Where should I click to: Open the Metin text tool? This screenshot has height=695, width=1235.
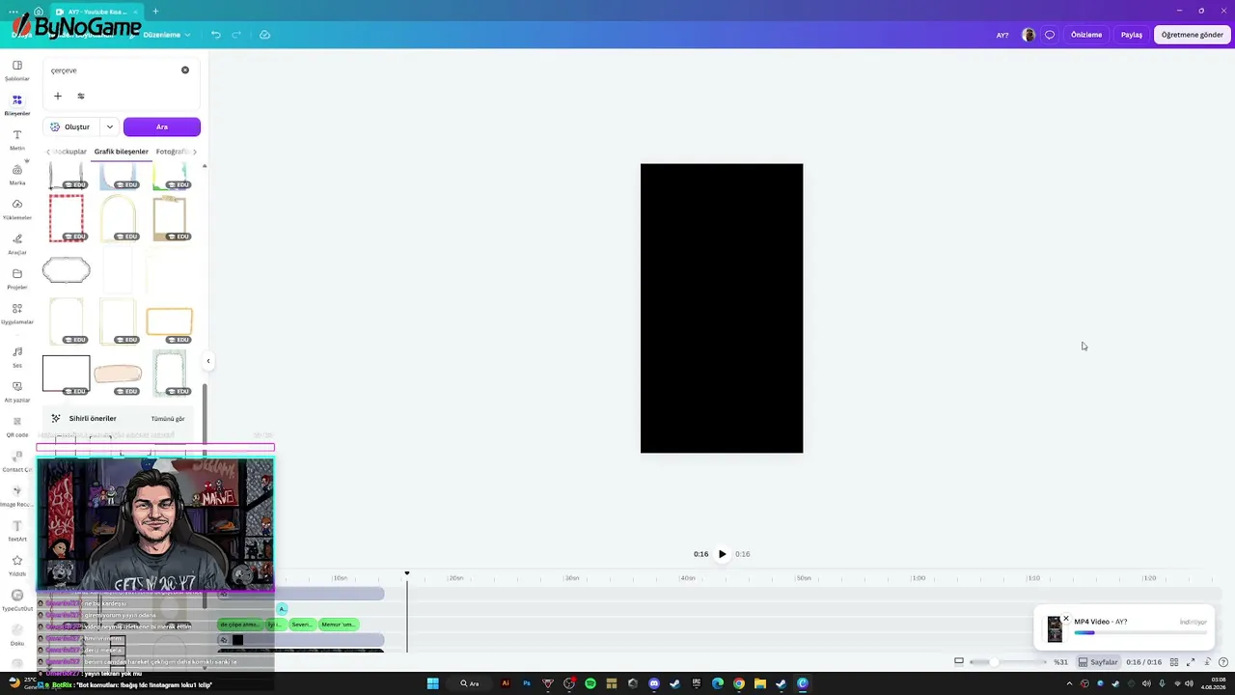point(17,140)
